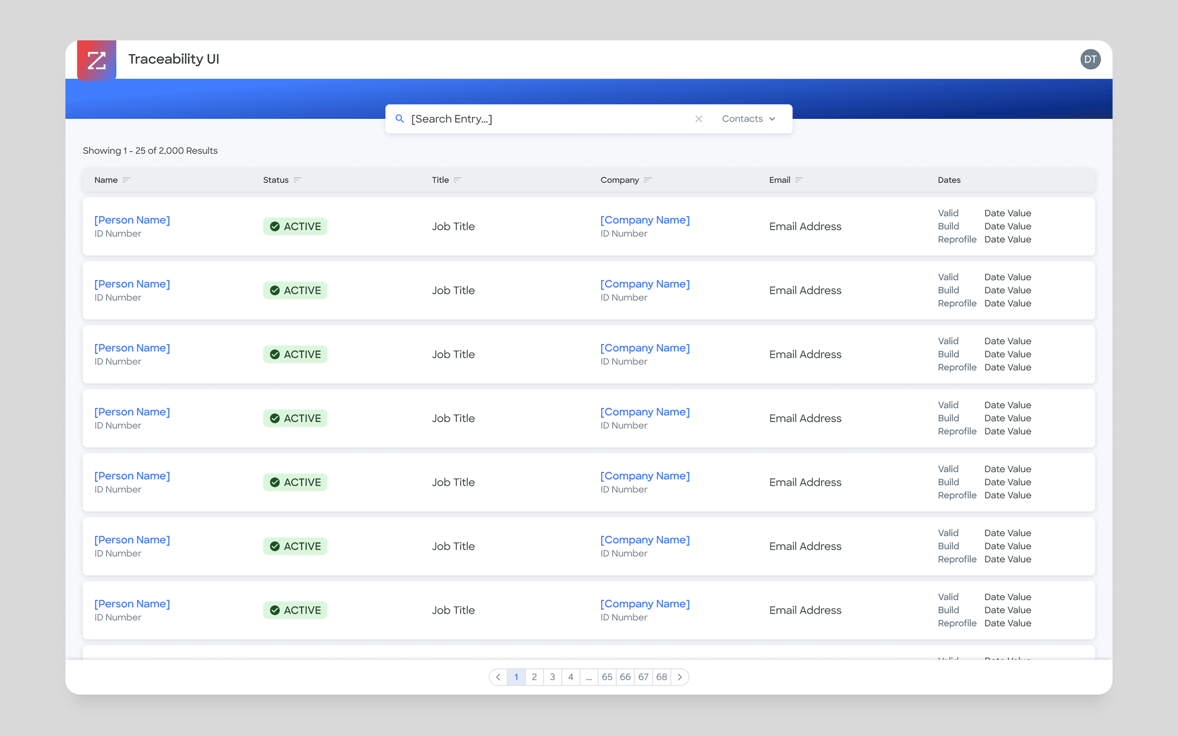Screen dimensions: 1178x736
Task: Open the DT user avatar menu
Action: point(1090,59)
